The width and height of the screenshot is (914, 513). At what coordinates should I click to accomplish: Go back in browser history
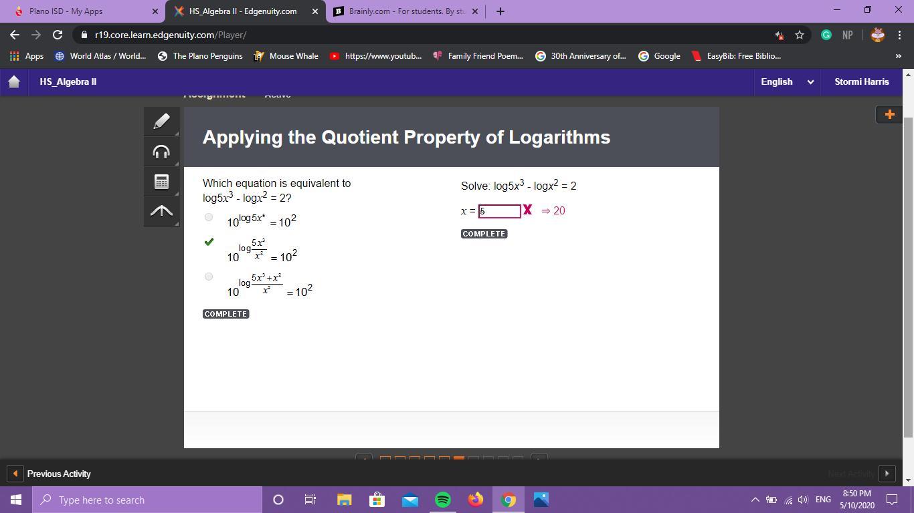tap(15, 35)
